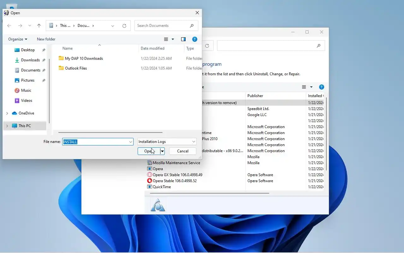Screen dimensions: 404x253
Task: Sort by Date modified column
Action: click(x=152, y=48)
